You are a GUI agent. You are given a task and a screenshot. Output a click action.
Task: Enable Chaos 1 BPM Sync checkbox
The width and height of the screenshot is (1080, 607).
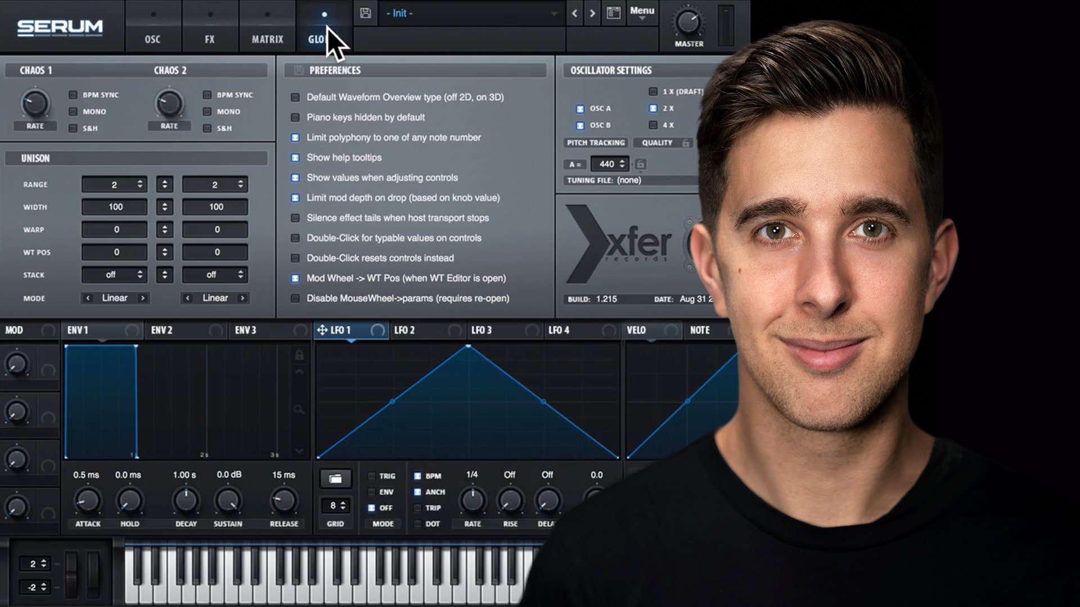[73, 95]
